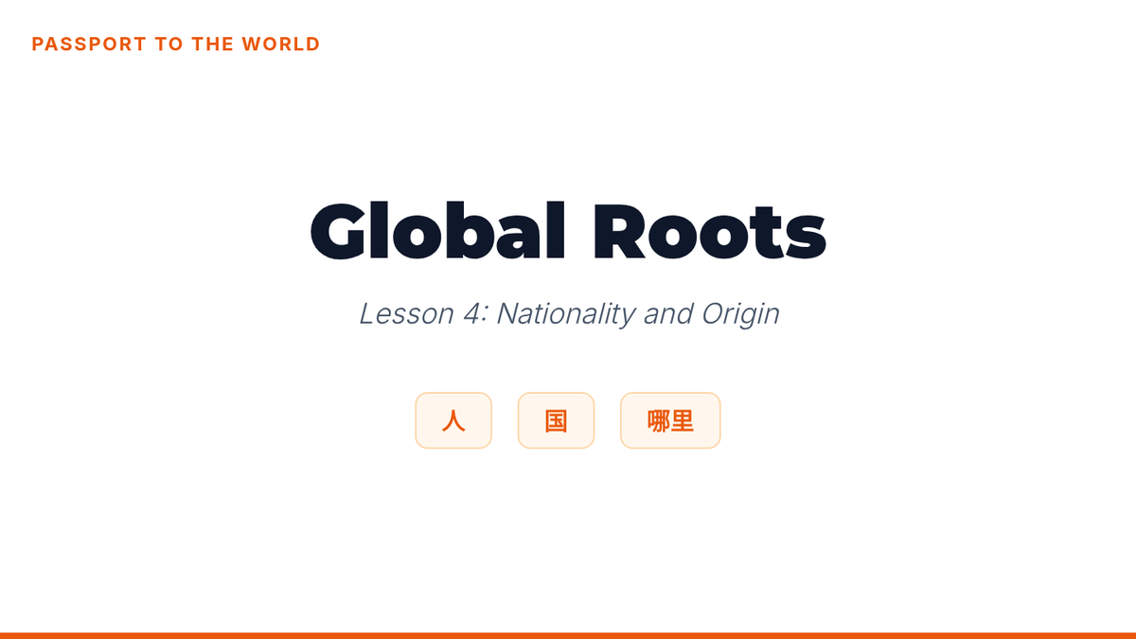
Task: Select the 国 character chip
Action: coord(556,420)
